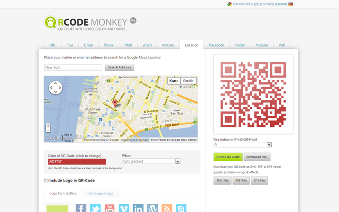The height and width of the screenshot is (212, 339).
Task: Choose the Twitter bird logo icon
Action: (x=95, y=208)
